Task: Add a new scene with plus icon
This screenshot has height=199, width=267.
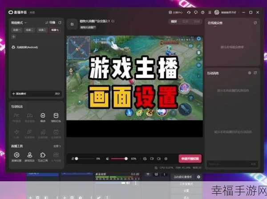Action: [x=14, y=37]
